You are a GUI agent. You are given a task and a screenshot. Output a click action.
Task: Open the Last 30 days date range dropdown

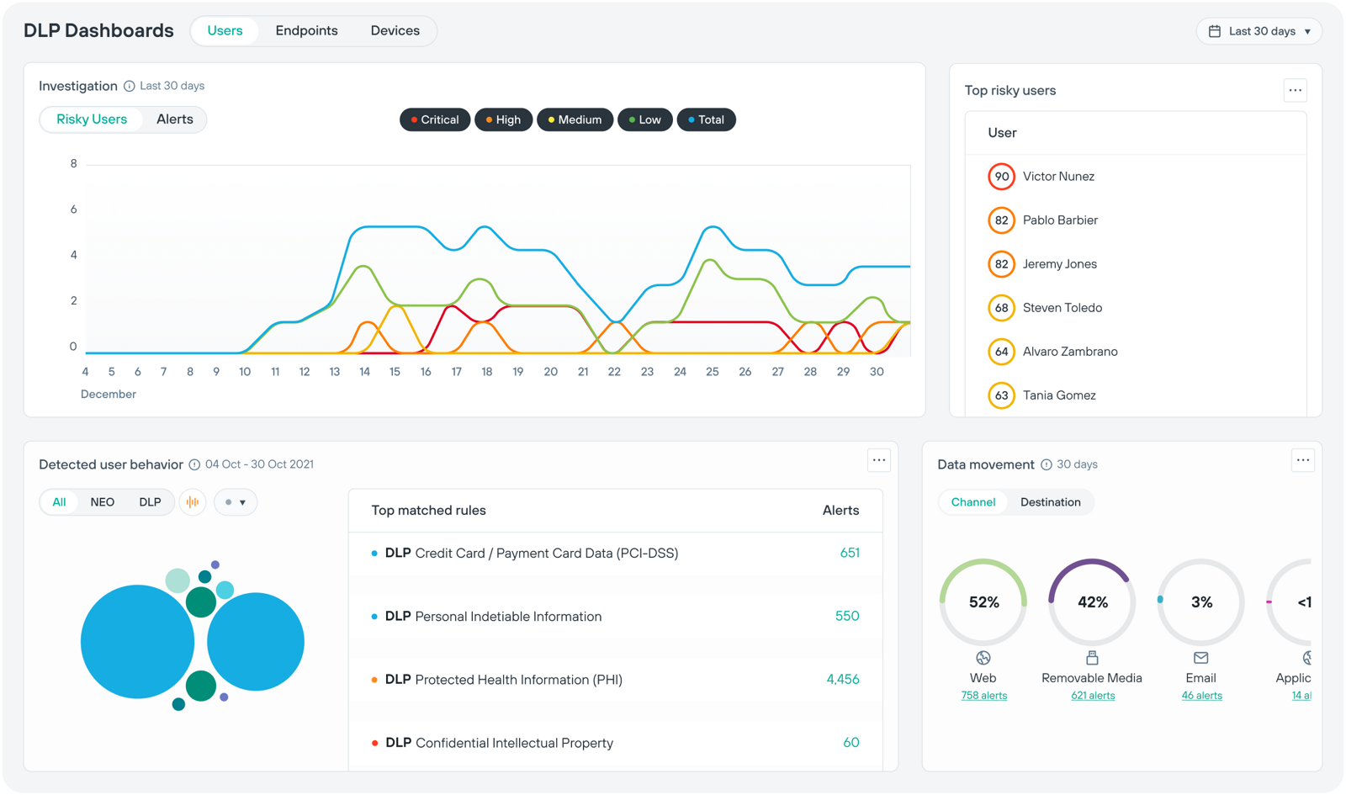1259,31
